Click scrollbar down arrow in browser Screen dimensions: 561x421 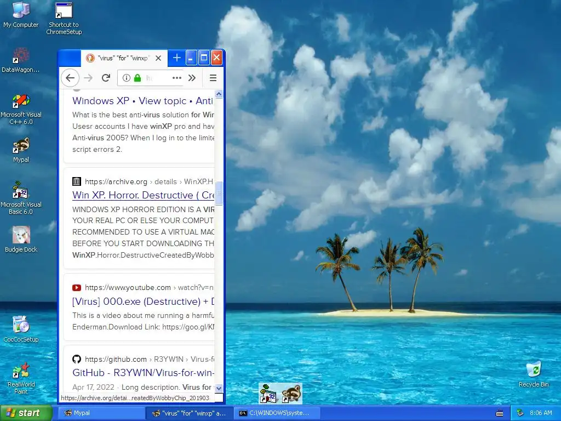tap(219, 388)
